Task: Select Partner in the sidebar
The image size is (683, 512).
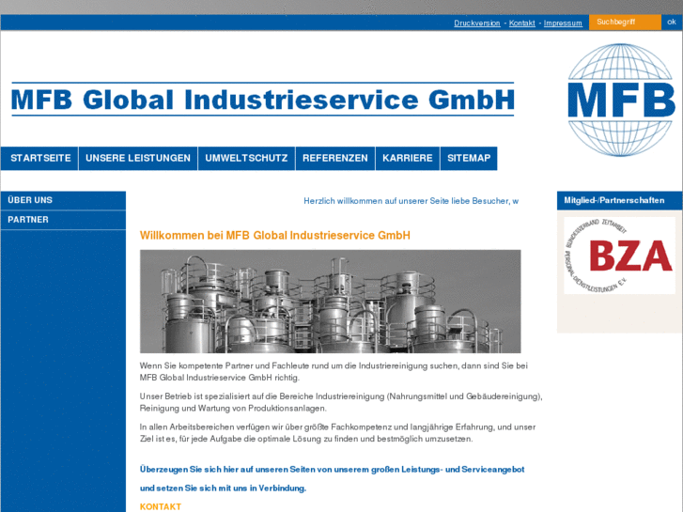Action: pos(63,220)
